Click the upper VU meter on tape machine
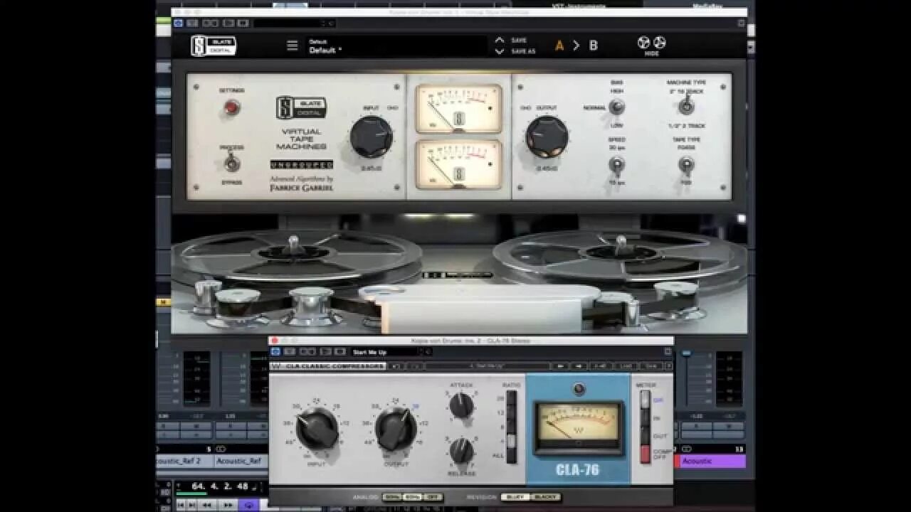 coord(458,108)
